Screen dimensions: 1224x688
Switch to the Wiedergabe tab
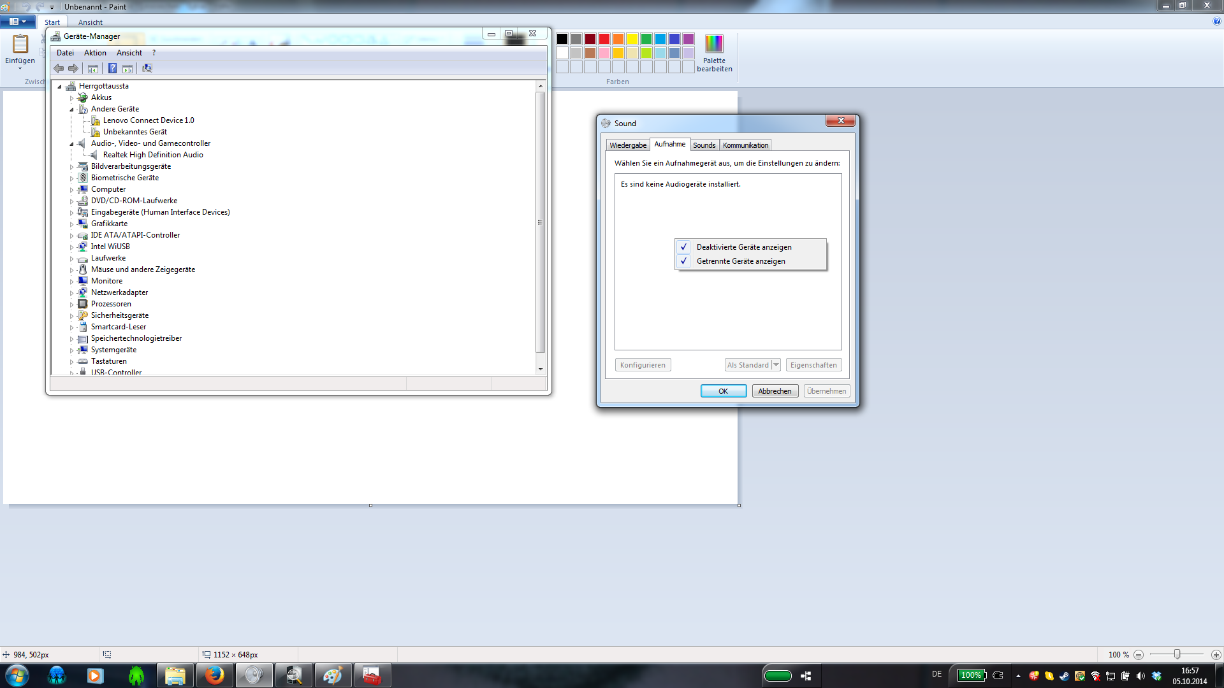pyautogui.click(x=627, y=145)
